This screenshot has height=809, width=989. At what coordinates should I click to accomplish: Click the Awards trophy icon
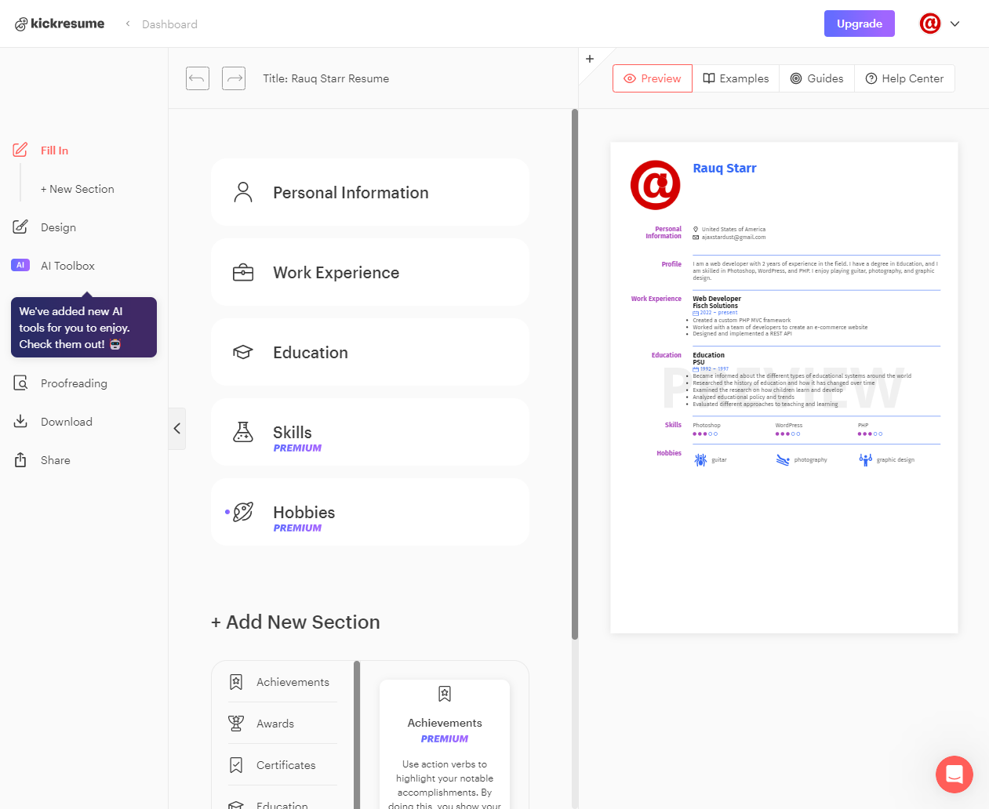tap(236, 724)
